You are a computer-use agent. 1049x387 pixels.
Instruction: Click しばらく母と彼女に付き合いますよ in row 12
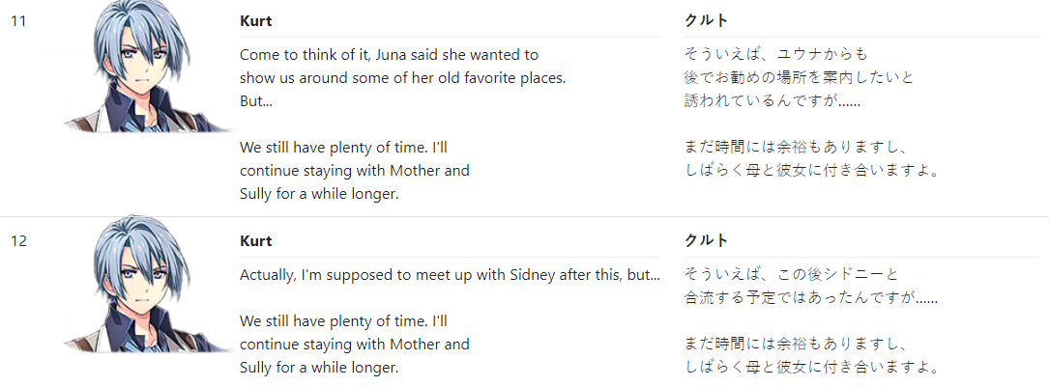(x=809, y=367)
